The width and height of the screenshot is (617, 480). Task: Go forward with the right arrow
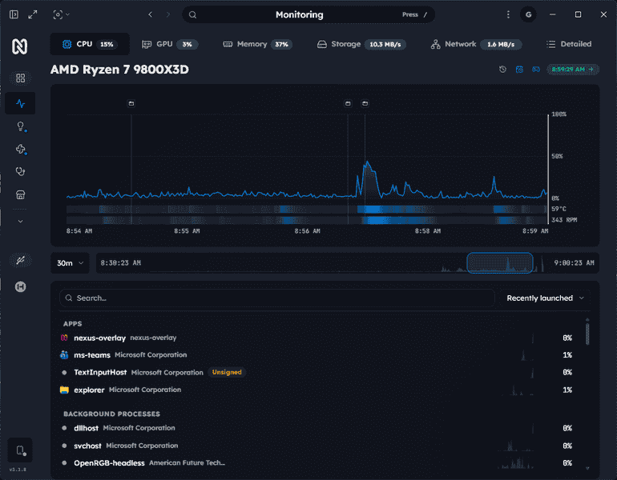tap(168, 14)
